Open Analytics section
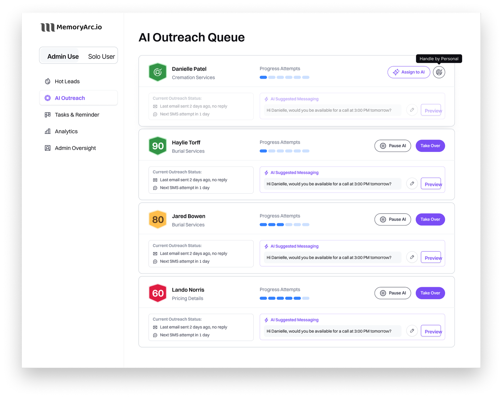The width and height of the screenshot is (502, 398). (78, 132)
